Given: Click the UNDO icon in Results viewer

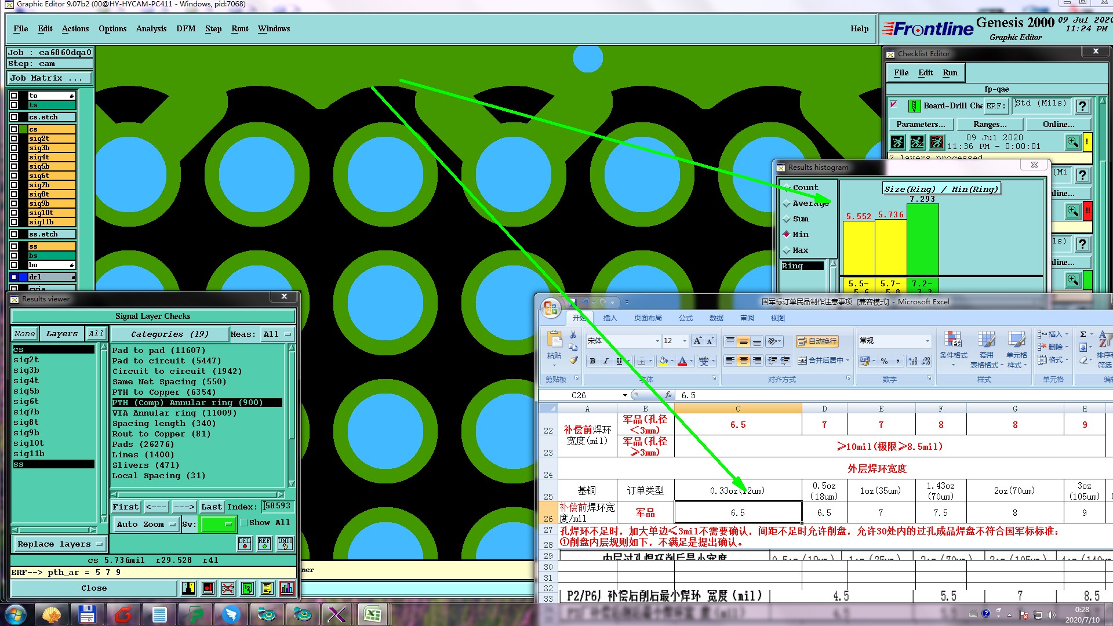Looking at the screenshot, I should pos(285,544).
